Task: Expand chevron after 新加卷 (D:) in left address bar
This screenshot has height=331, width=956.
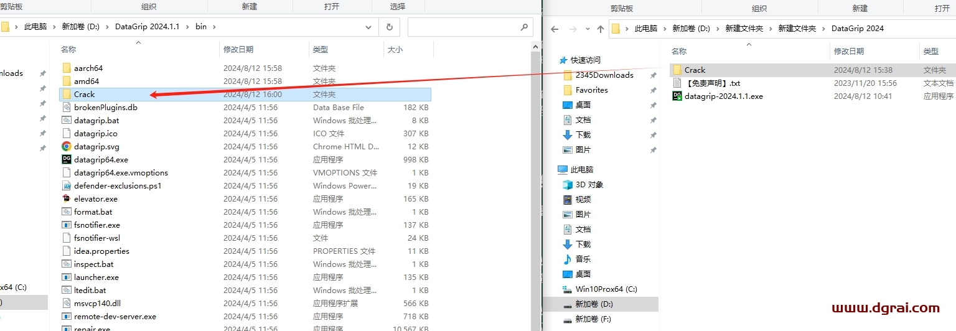Action: tap(108, 27)
